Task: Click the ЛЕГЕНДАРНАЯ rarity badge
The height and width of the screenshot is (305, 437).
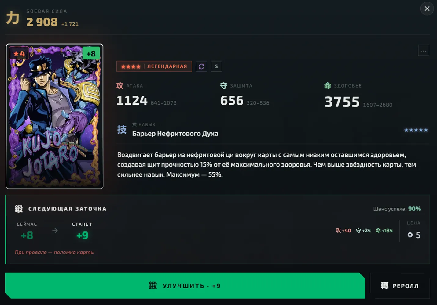Action: pyautogui.click(x=154, y=66)
